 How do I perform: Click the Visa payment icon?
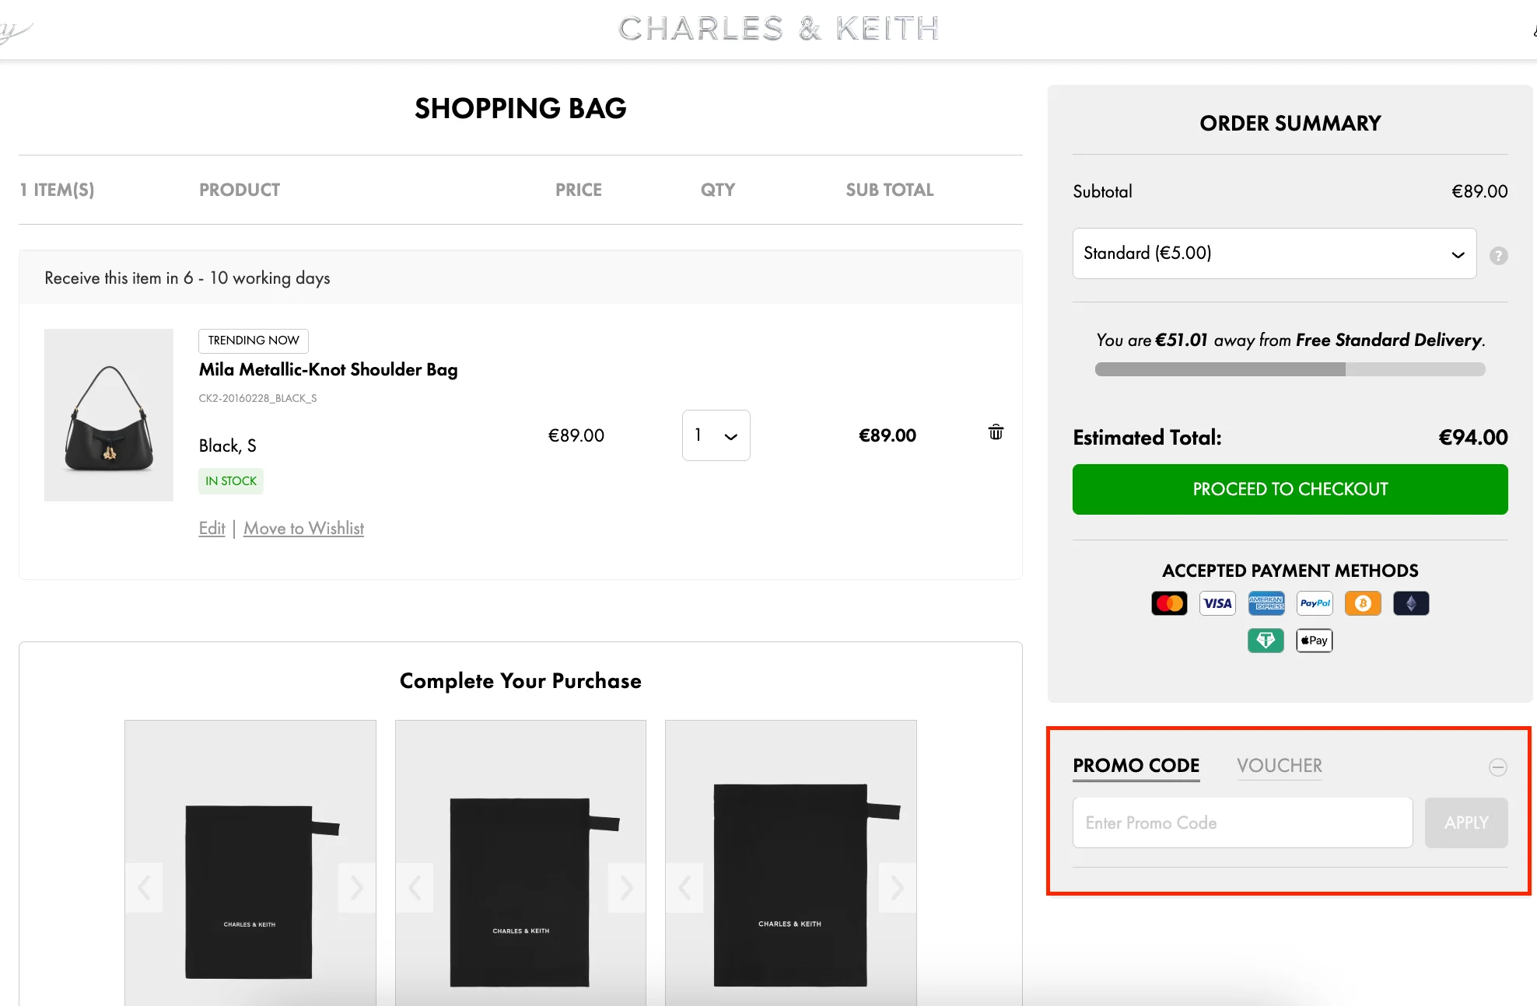[x=1217, y=603]
